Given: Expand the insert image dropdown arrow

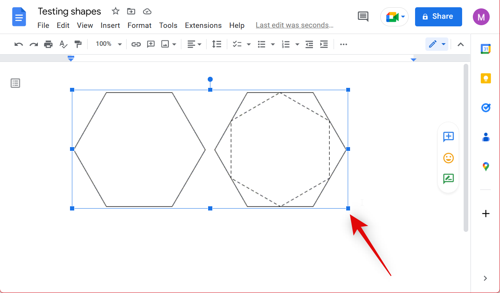Looking at the screenshot, I should 174,44.
